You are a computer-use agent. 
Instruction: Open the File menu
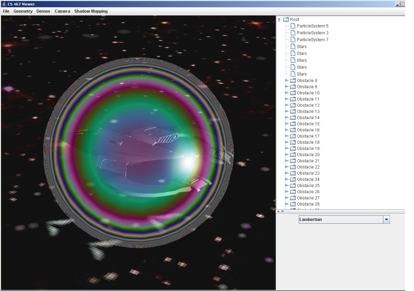pyautogui.click(x=6, y=11)
